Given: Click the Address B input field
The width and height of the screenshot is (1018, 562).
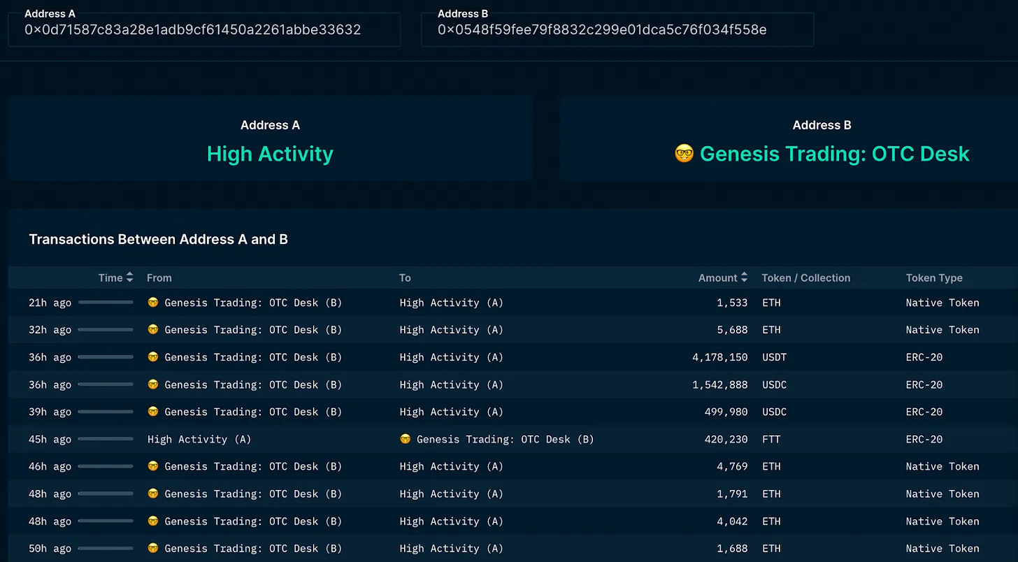Looking at the screenshot, I should tap(617, 29).
